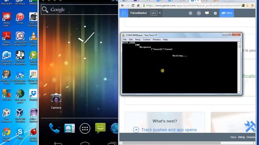Click Chrome's forward arrow button
Viewport: 259px width, 145px height.
tap(128, 5)
